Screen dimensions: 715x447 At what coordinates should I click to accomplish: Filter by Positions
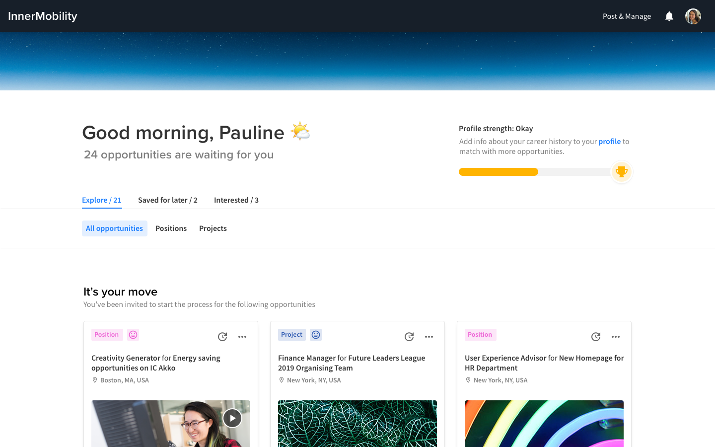[171, 228]
